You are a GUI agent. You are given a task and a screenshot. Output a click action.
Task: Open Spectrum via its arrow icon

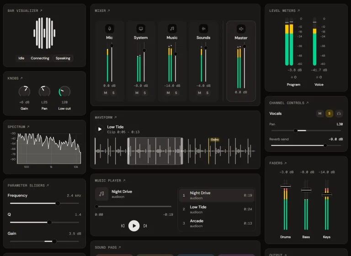[28, 127]
